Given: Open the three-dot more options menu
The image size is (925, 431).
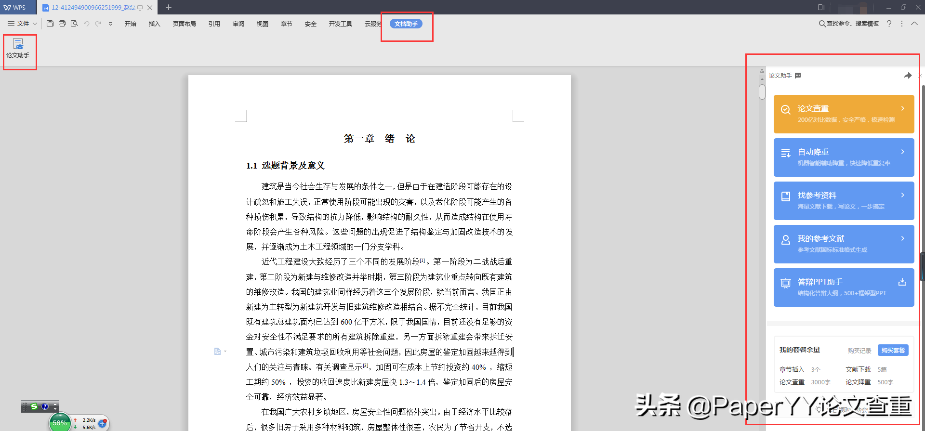Looking at the screenshot, I should click(902, 24).
